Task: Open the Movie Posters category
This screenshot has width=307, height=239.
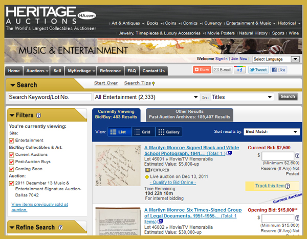Action: click(221, 33)
